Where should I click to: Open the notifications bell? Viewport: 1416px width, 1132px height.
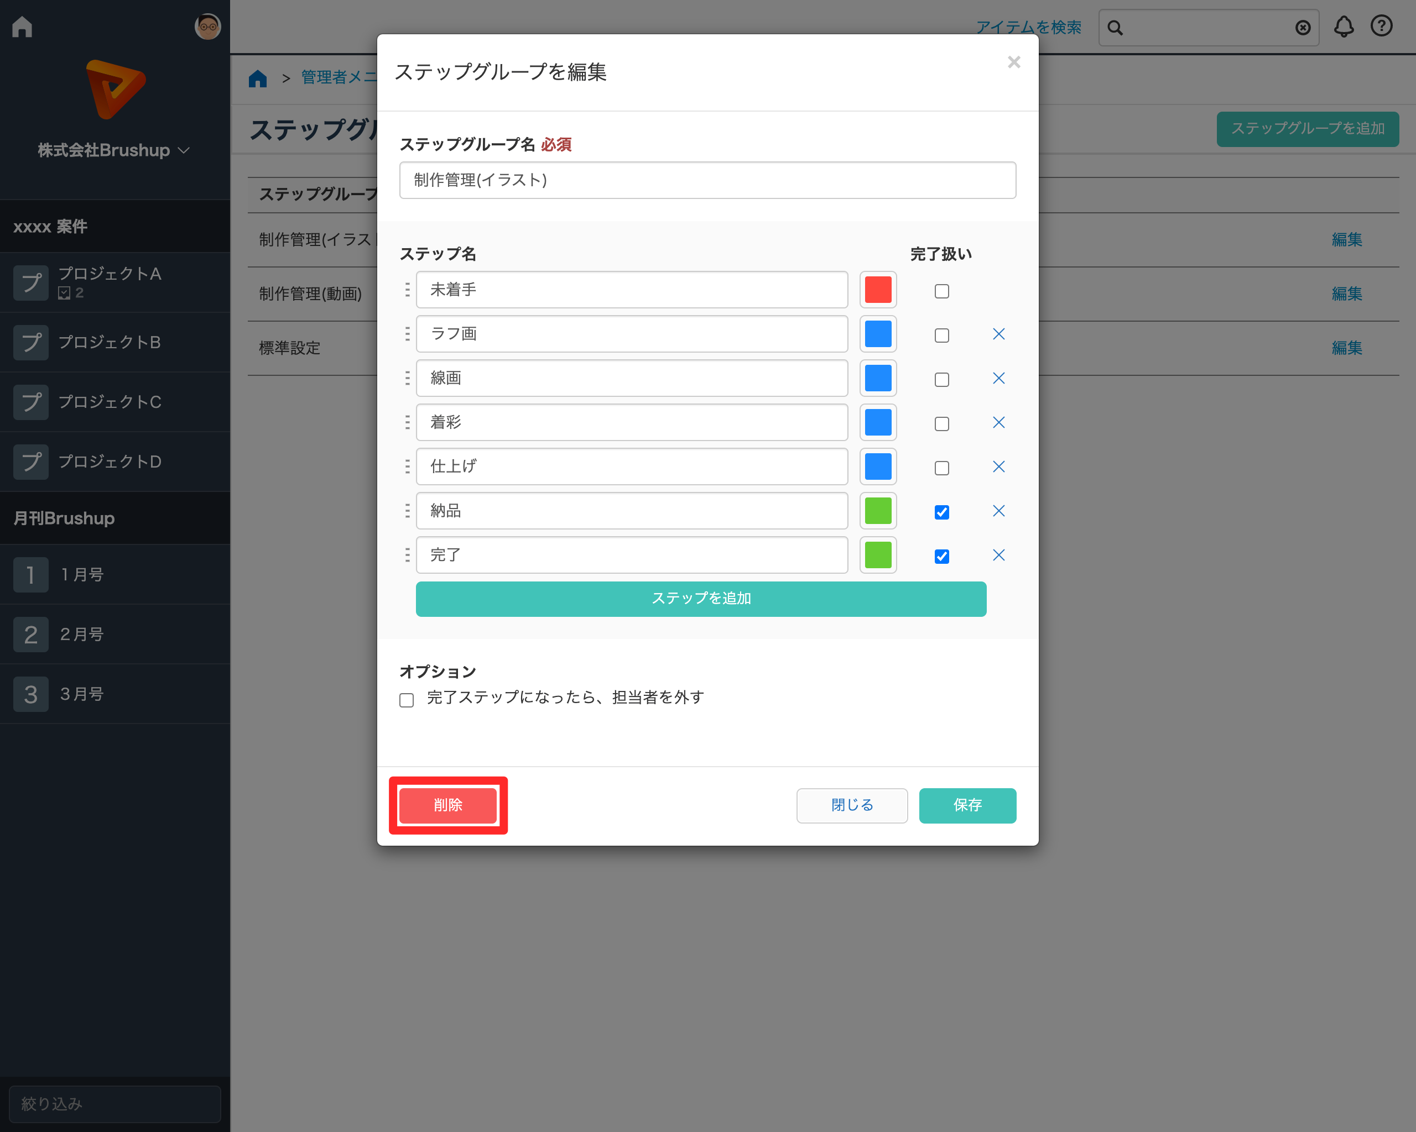pyautogui.click(x=1343, y=27)
